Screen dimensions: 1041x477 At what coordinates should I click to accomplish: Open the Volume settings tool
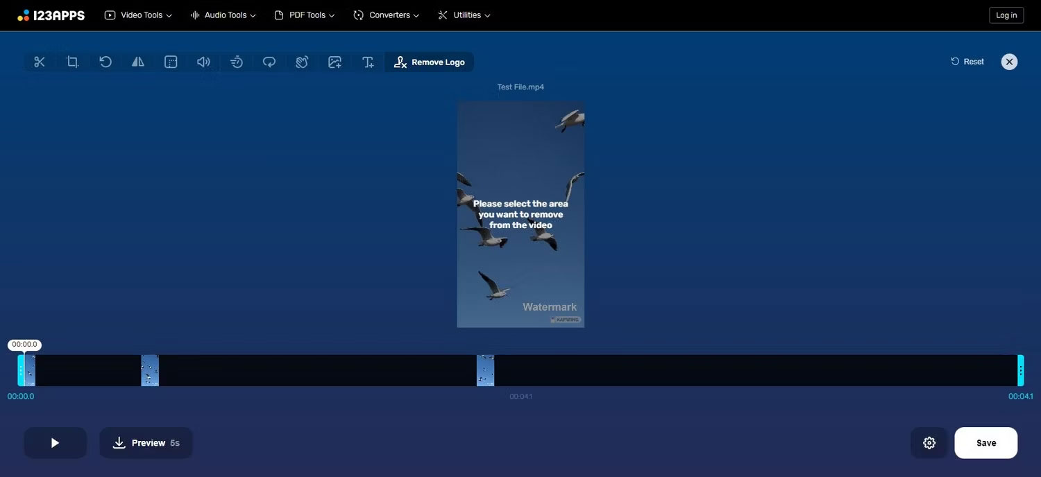coord(203,62)
